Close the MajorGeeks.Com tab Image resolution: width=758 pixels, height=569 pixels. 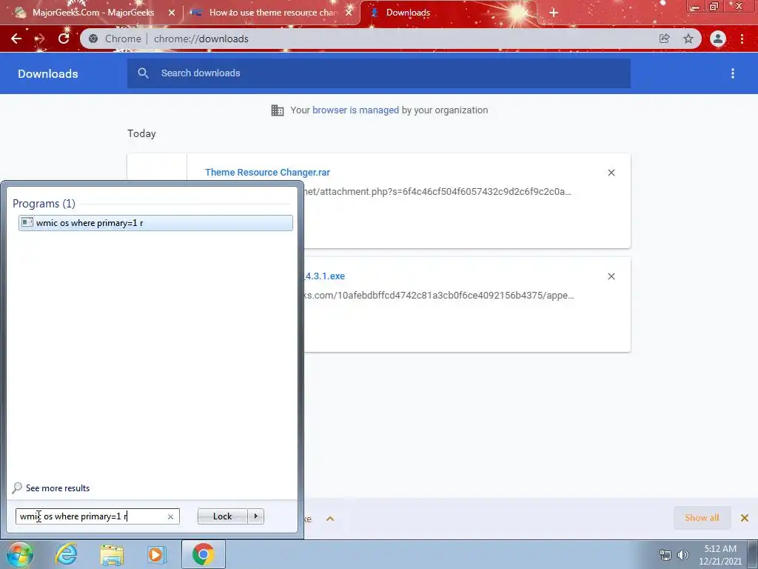[172, 13]
